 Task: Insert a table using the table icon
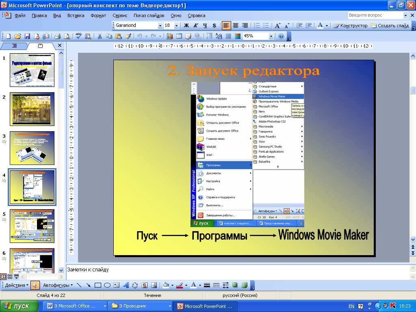[x=179, y=36]
